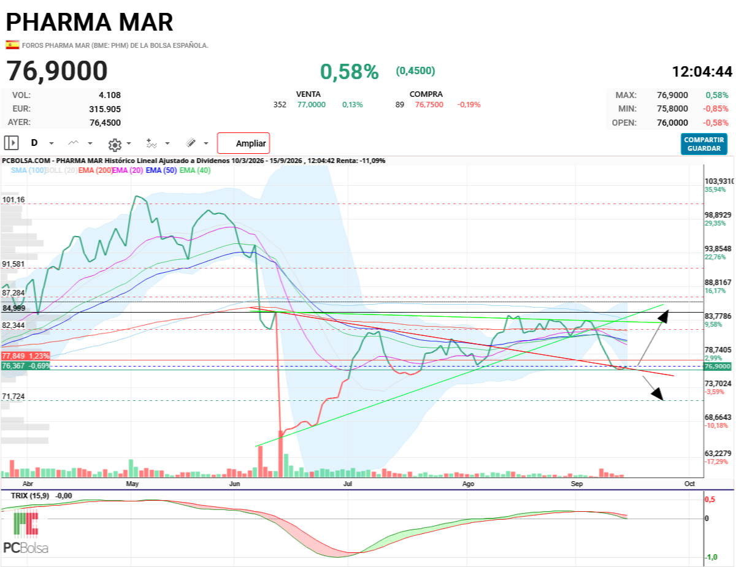Screen dimensions: 736x567
Task: Click the VENTA price 77,0000
Action: (x=312, y=105)
